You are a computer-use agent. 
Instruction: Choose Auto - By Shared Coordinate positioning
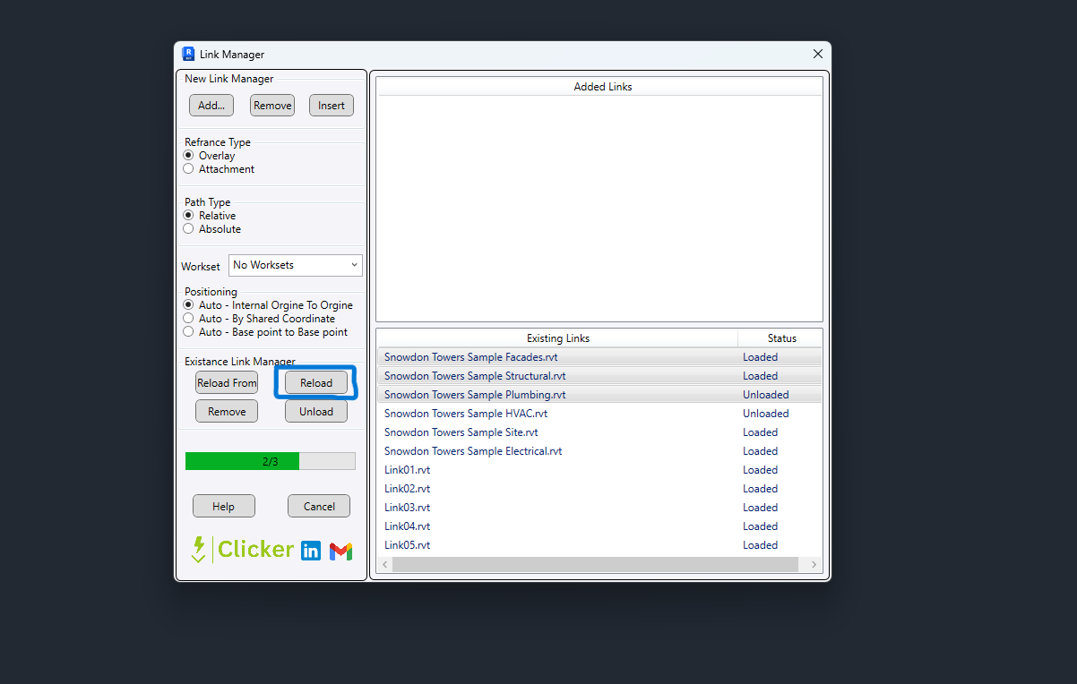click(x=259, y=319)
